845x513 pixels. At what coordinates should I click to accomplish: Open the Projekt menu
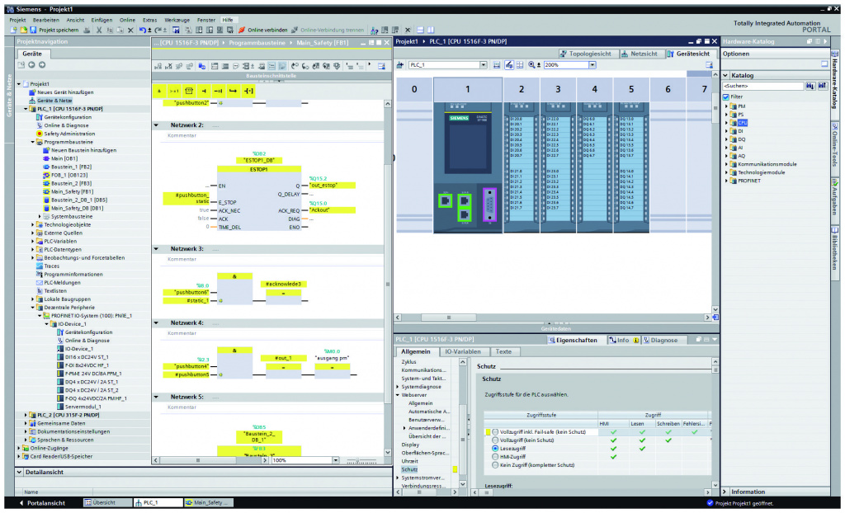(18, 20)
